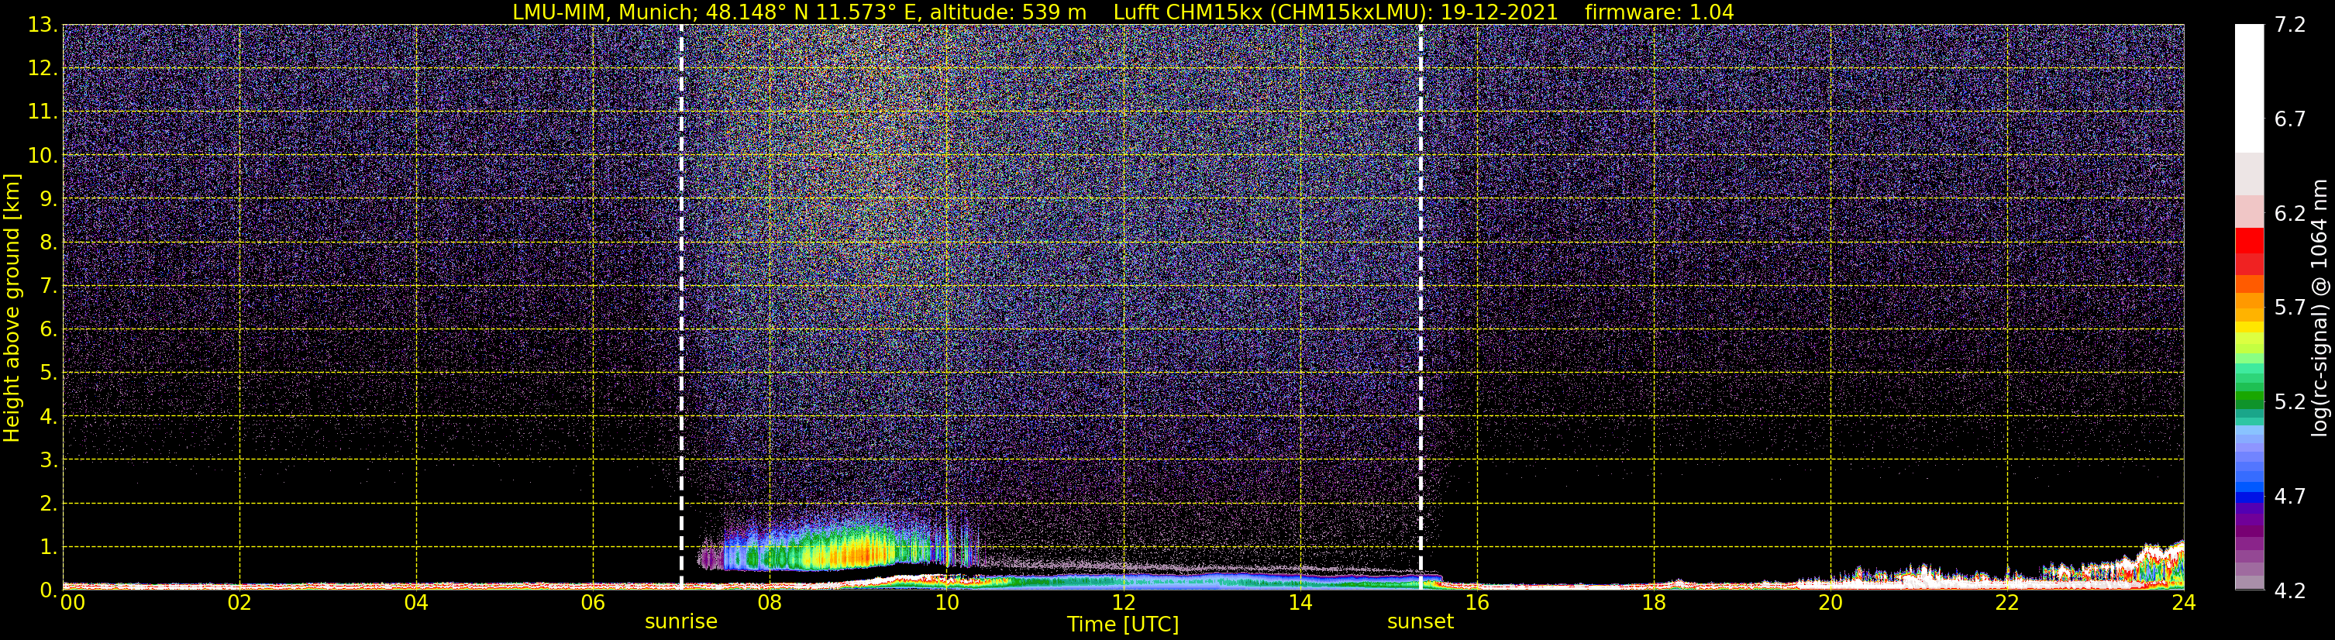Click the height axis tick '13.'
Viewport: 2335px width, 640px height.
(42, 26)
